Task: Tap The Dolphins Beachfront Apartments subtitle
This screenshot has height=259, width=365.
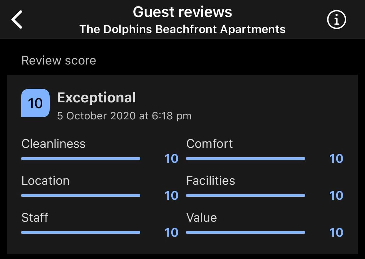Action: tap(182, 29)
